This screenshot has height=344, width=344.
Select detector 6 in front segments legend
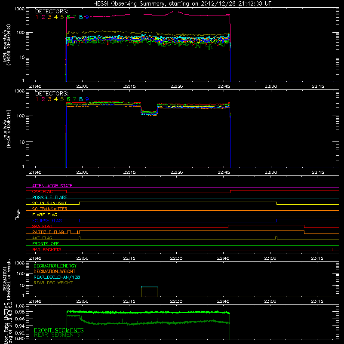point(68,17)
